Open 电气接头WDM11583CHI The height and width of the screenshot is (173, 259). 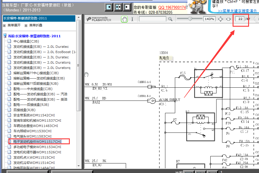pyautogui.click(x=32, y=136)
